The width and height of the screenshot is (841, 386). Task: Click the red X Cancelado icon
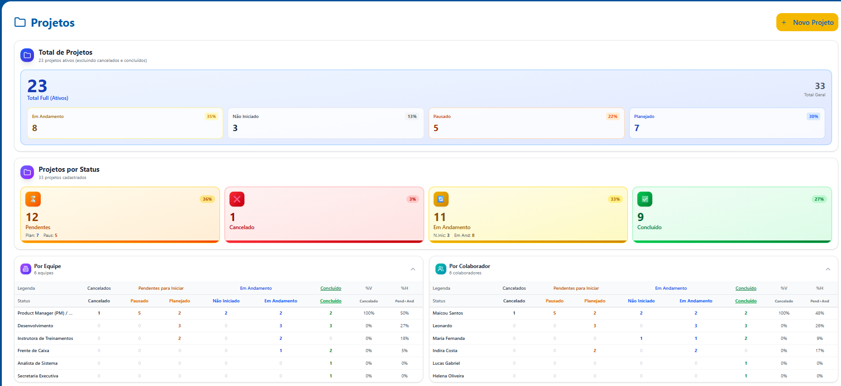237,199
